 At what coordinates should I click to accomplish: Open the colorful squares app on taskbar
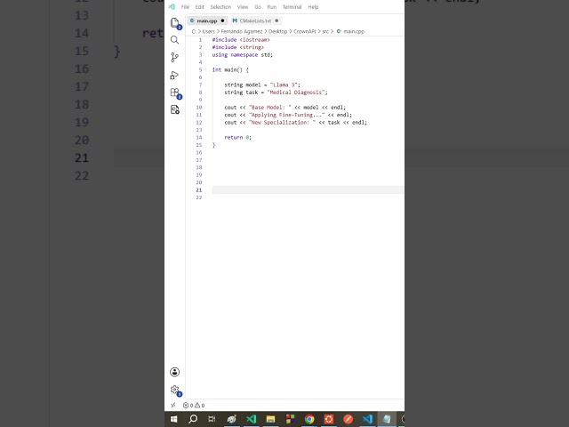[290, 419]
